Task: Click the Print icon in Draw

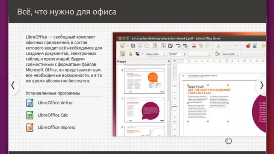Action: [170, 46]
